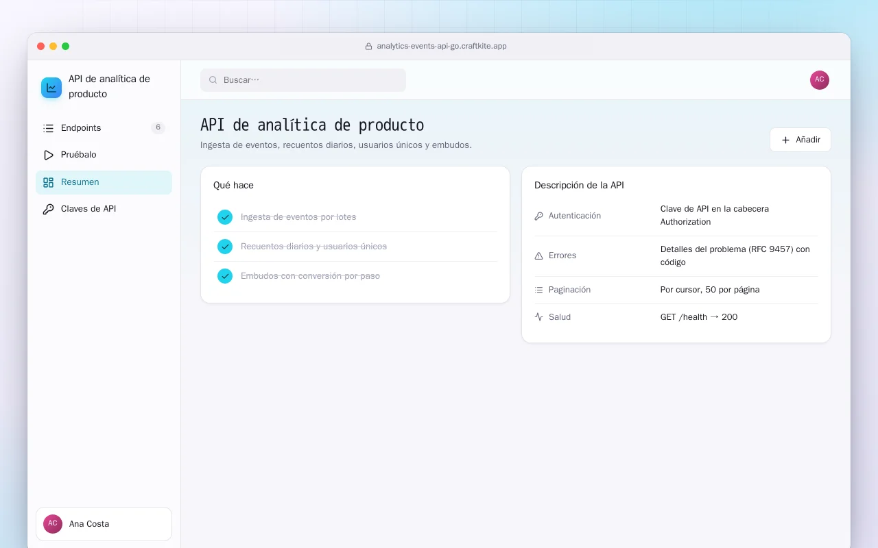Screen dimensions: 878x548
Task: Click the sidebar app title text
Action: click(x=109, y=87)
